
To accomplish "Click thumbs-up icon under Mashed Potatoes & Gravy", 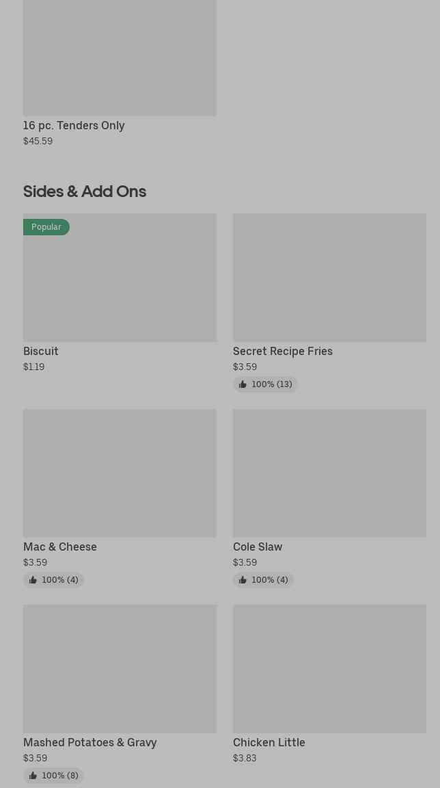I will (x=33, y=776).
